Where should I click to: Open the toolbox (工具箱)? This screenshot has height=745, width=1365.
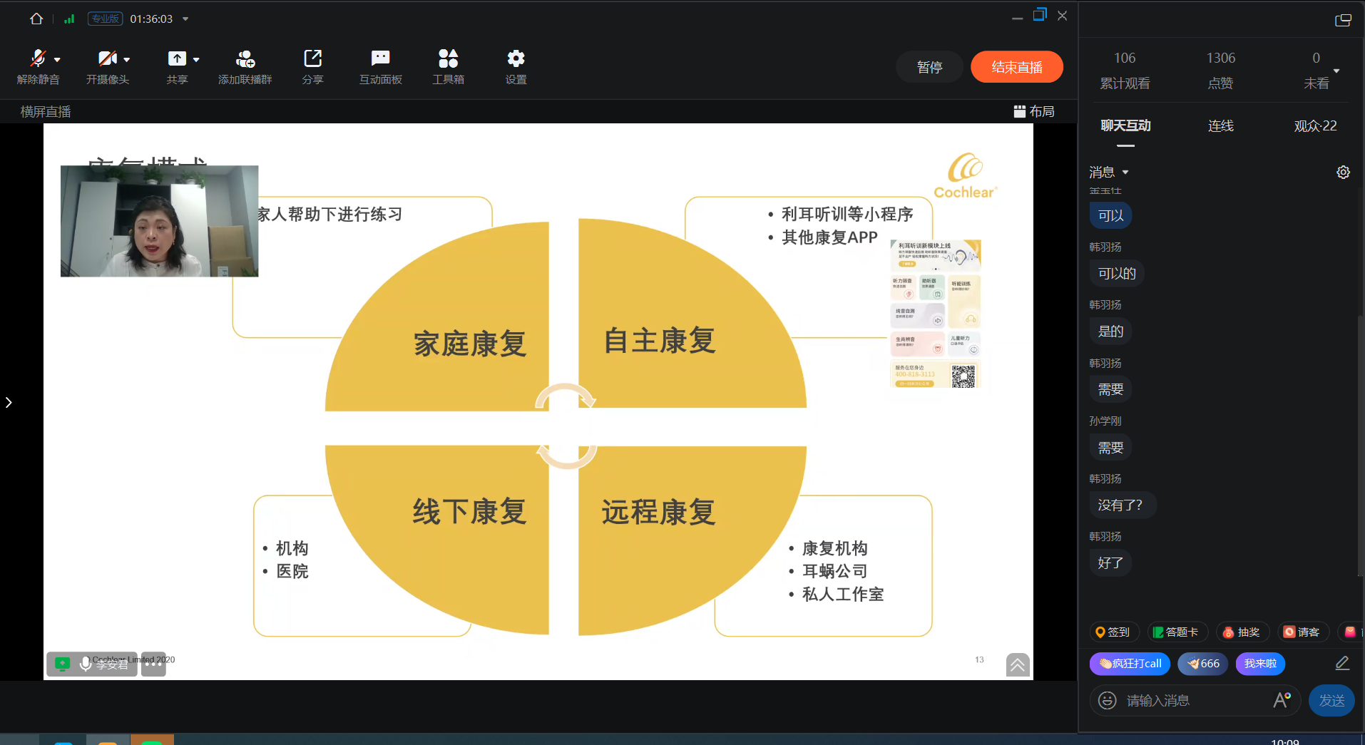click(448, 58)
